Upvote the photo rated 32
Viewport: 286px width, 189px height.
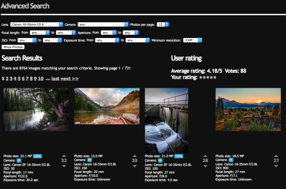(x=64, y=156)
